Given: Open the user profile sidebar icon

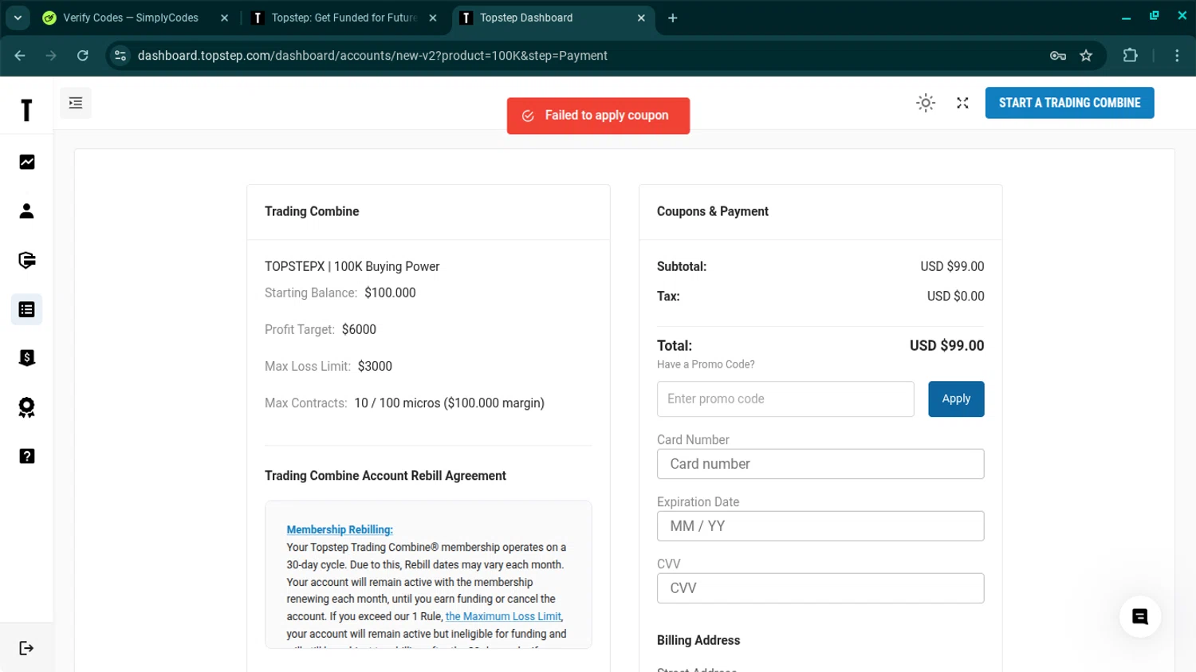Looking at the screenshot, I should (27, 211).
